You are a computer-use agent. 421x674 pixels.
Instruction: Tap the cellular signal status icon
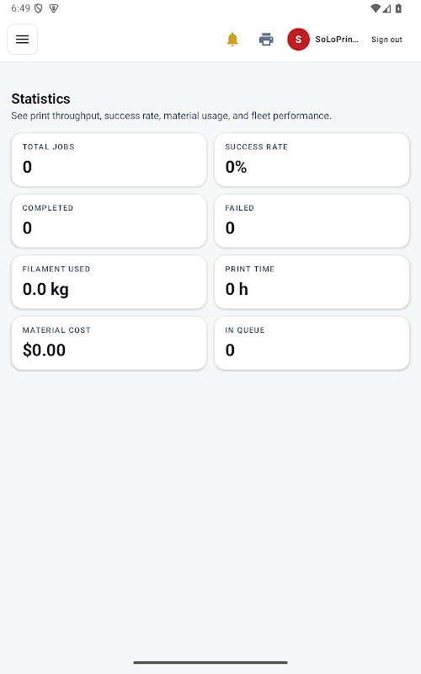pos(386,8)
